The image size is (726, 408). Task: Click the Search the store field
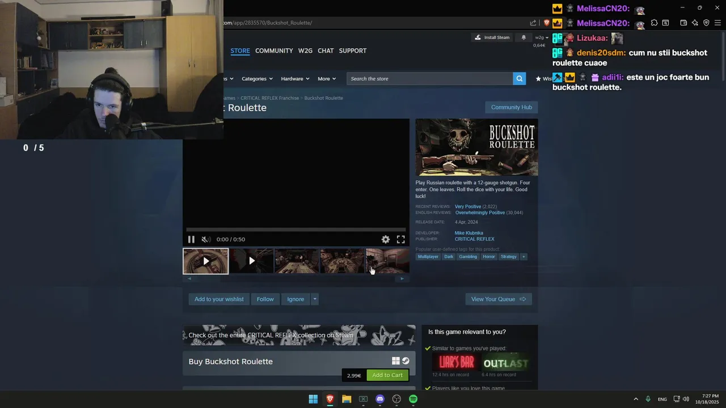(430, 79)
